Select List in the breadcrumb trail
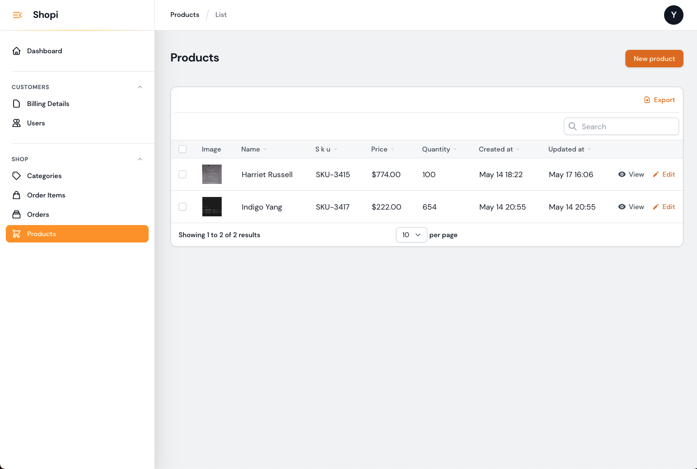This screenshot has height=469, width=697. tap(221, 15)
